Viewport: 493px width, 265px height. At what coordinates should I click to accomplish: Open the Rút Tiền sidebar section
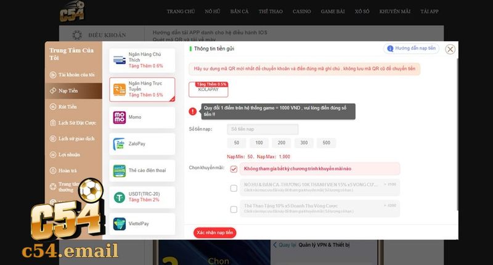pos(68,106)
